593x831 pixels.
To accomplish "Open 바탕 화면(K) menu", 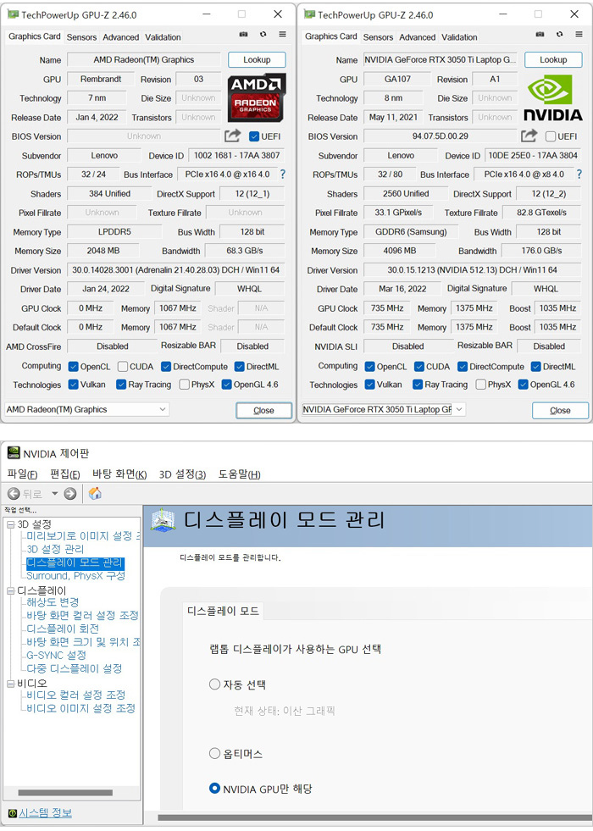I will click(119, 474).
